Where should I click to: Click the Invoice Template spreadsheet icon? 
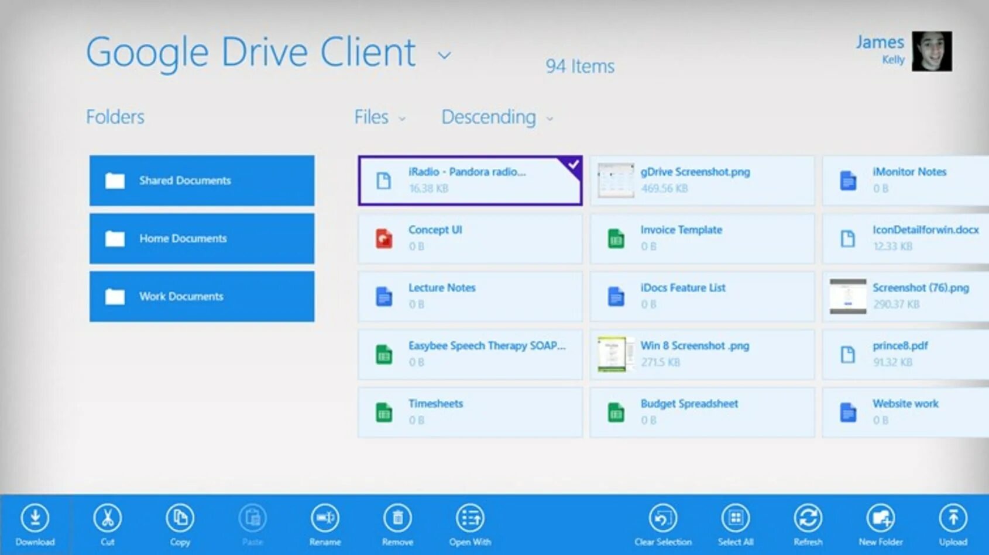pos(616,238)
